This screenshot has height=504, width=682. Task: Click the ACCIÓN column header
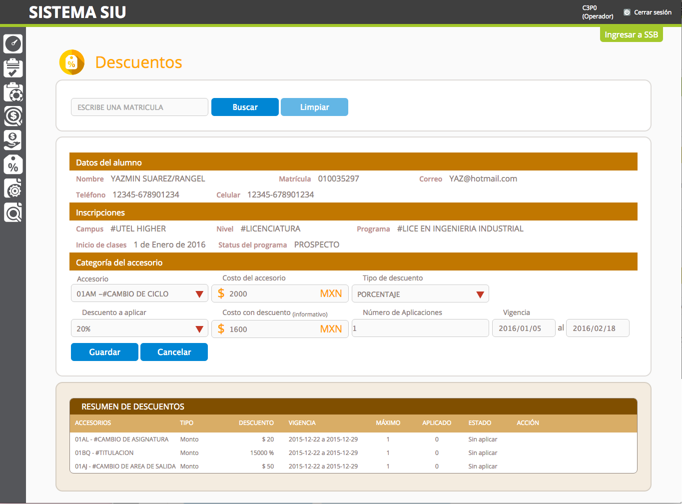pyautogui.click(x=528, y=422)
